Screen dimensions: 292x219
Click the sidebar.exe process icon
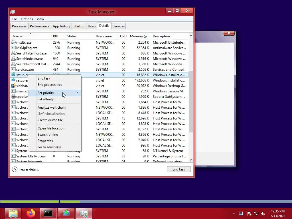(x=13, y=86)
